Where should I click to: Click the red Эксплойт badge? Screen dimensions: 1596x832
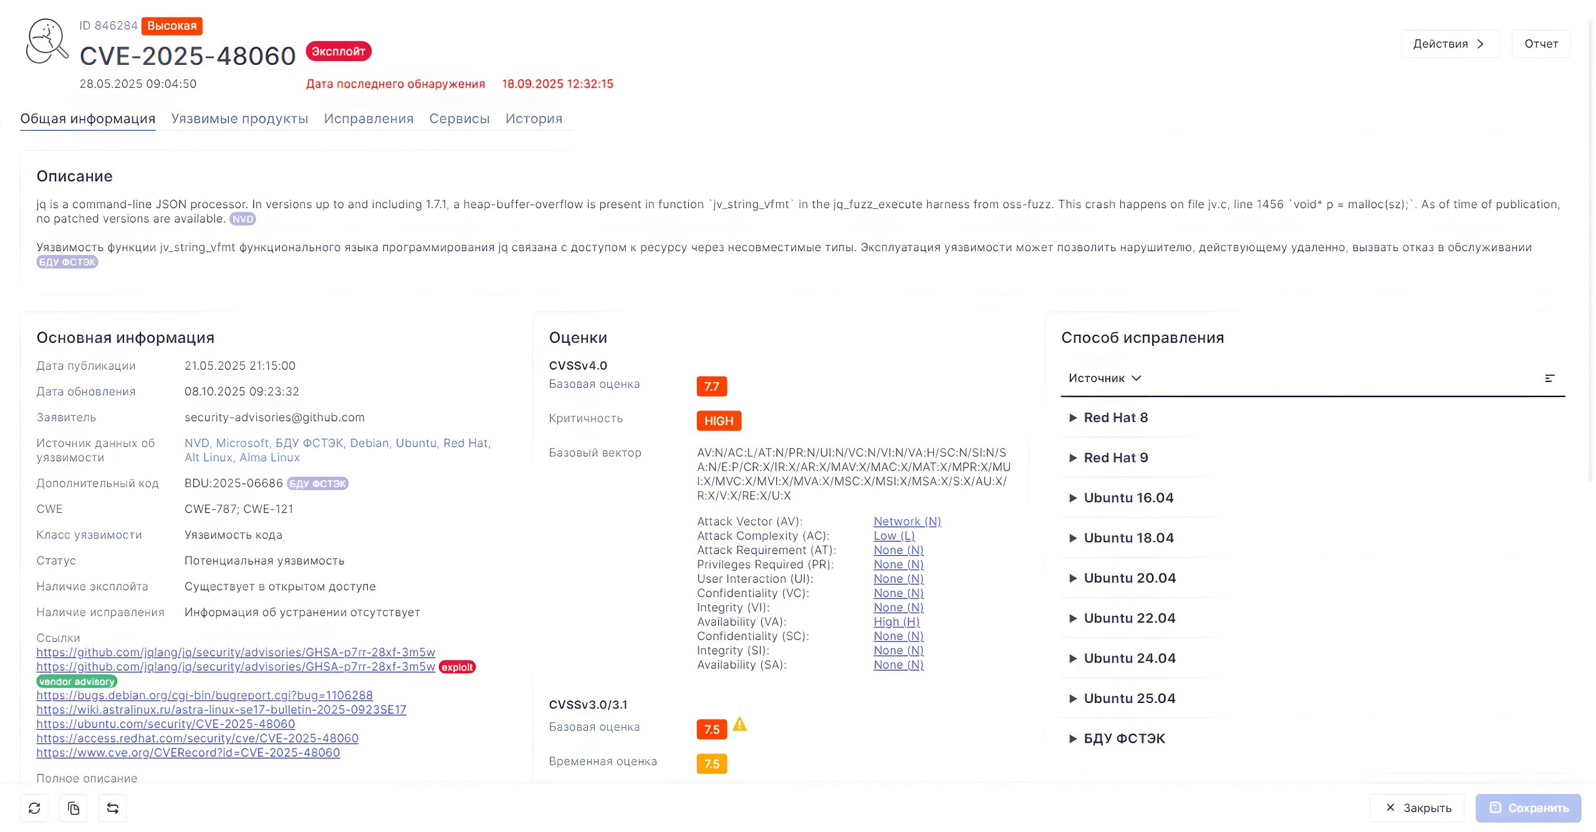click(x=339, y=51)
